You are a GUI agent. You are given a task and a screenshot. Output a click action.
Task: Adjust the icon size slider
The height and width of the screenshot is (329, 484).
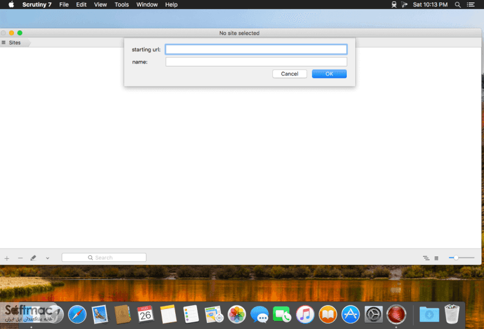[461, 258]
